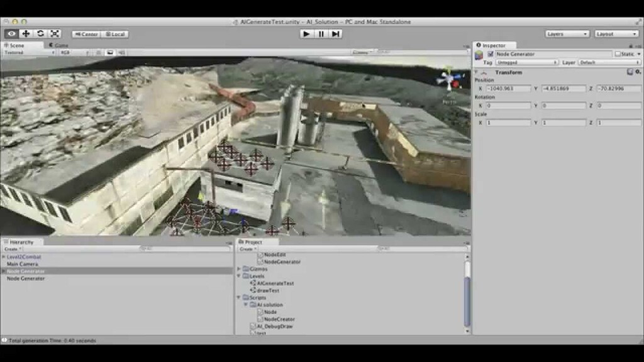Switch to the Game tab

click(x=60, y=45)
